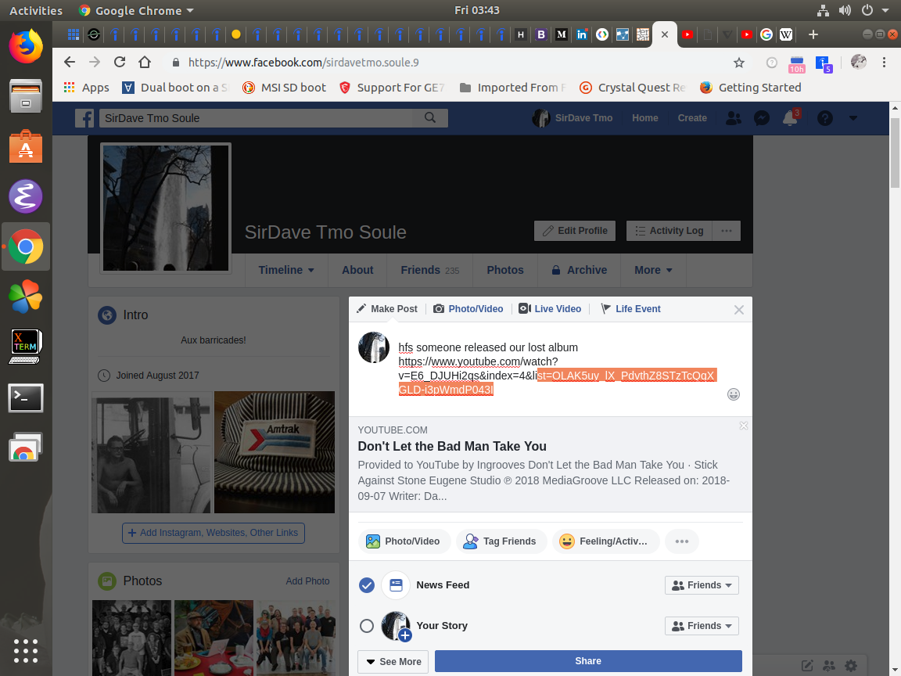Click Add Instagram, Websites, Other Links
The height and width of the screenshot is (676, 901).
point(214,533)
